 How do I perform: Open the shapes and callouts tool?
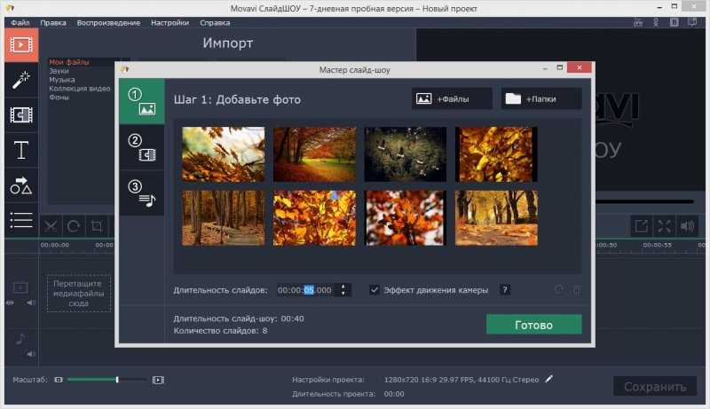point(21,185)
